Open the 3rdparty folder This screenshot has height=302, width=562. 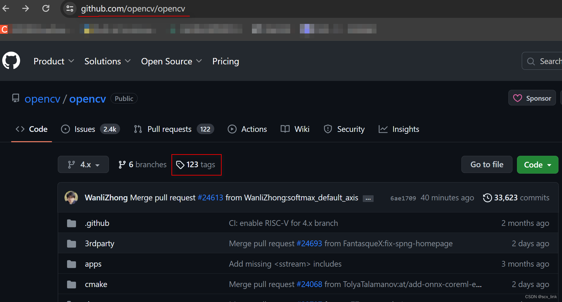[x=100, y=243]
